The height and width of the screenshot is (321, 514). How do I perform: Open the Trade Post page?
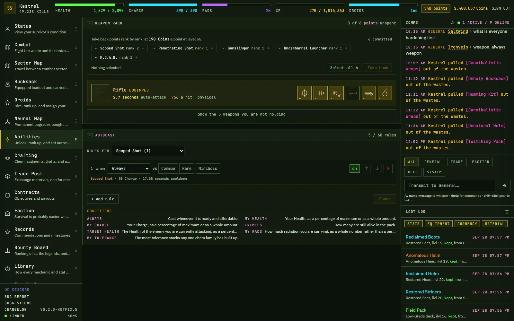(x=41, y=177)
